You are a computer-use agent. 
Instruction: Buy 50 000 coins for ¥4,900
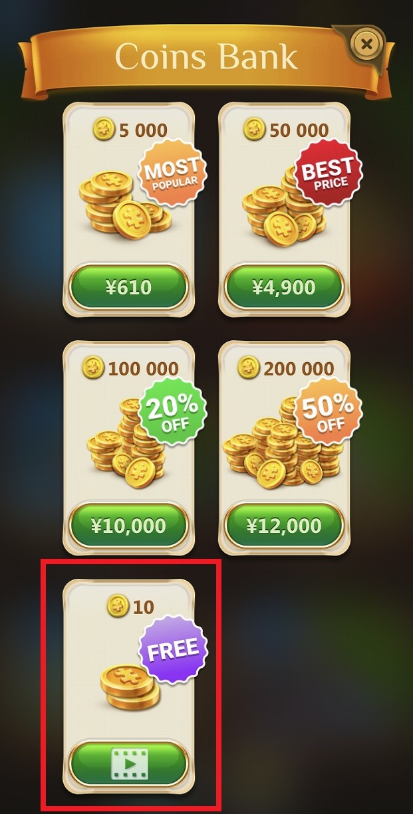coord(284,287)
